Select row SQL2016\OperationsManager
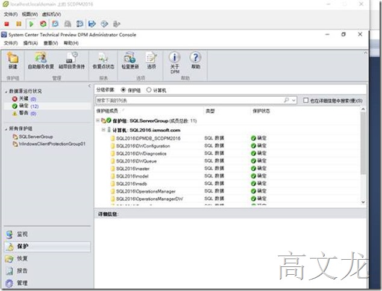This screenshot has height=291, width=382. (227, 191)
